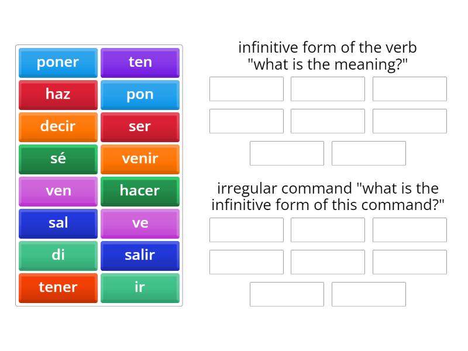Select the blue "sal" tile
Viewport: 468px width, 351px height.
click(58, 223)
